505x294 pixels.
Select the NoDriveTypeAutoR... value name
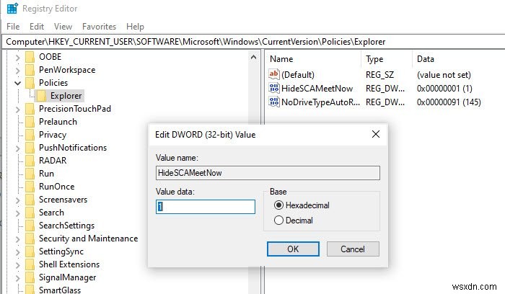click(x=320, y=102)
